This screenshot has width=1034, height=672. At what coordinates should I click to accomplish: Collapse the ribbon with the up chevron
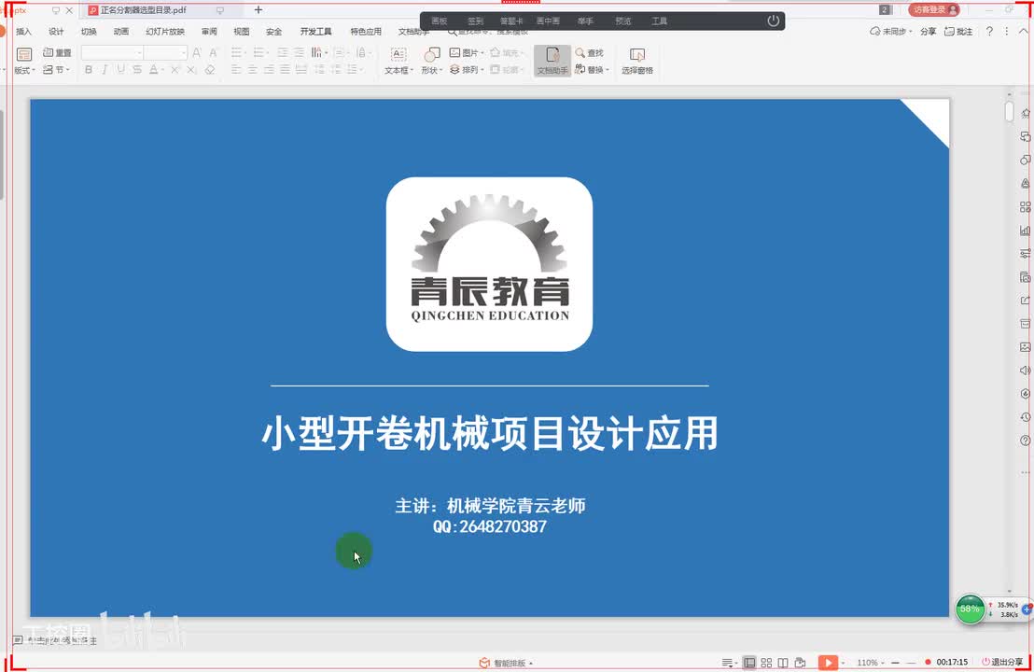pos(1024,32)
